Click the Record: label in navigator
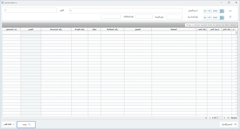 point(234,118)
